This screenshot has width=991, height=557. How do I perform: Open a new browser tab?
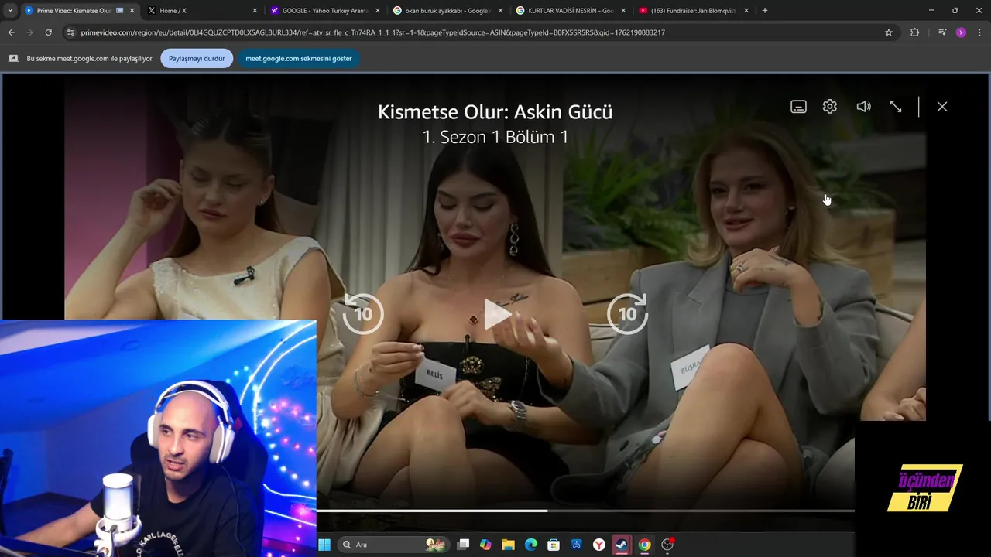pyautogui.click(x=765, y=11)
